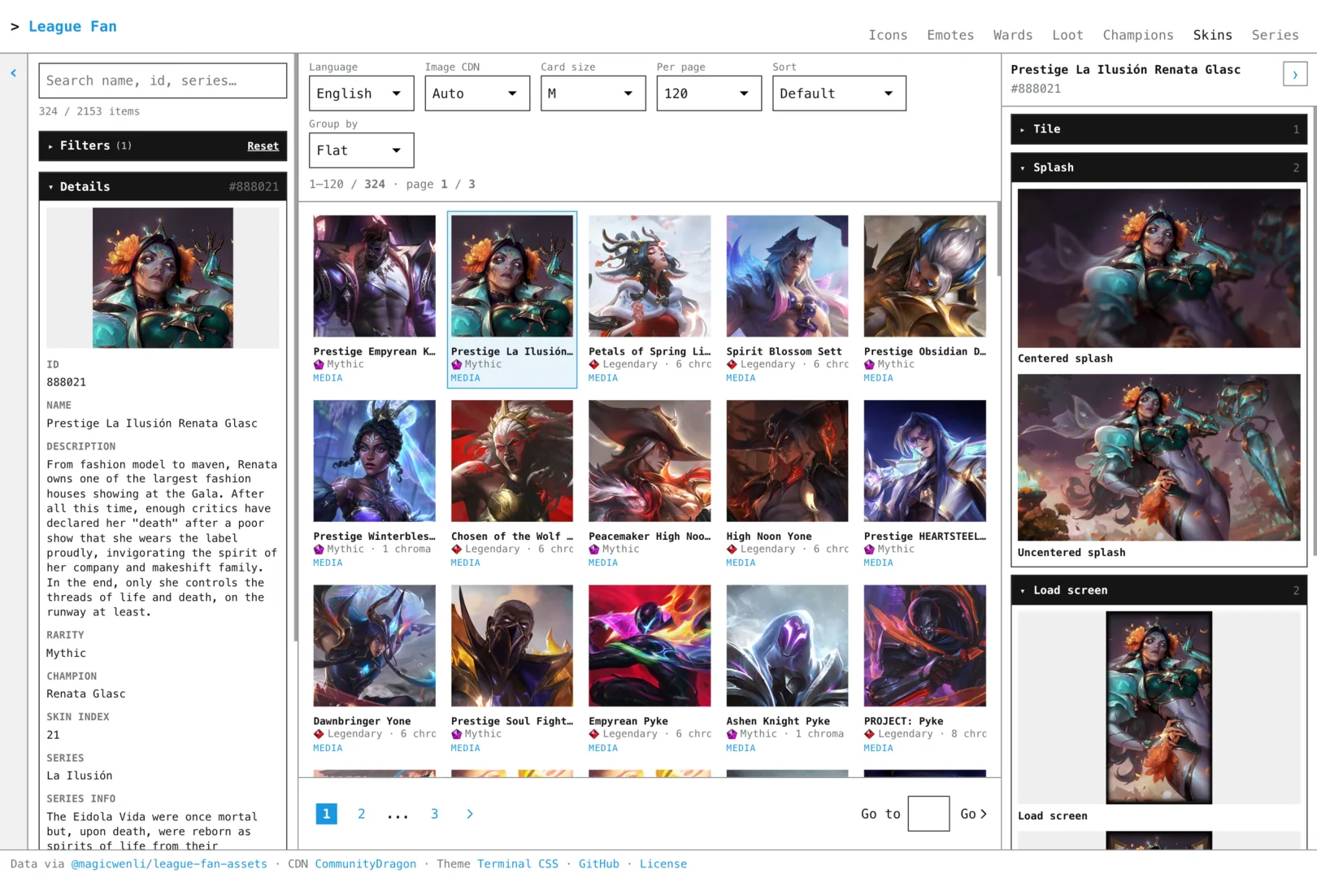Switch to the Series tab

coord(1275,35)
